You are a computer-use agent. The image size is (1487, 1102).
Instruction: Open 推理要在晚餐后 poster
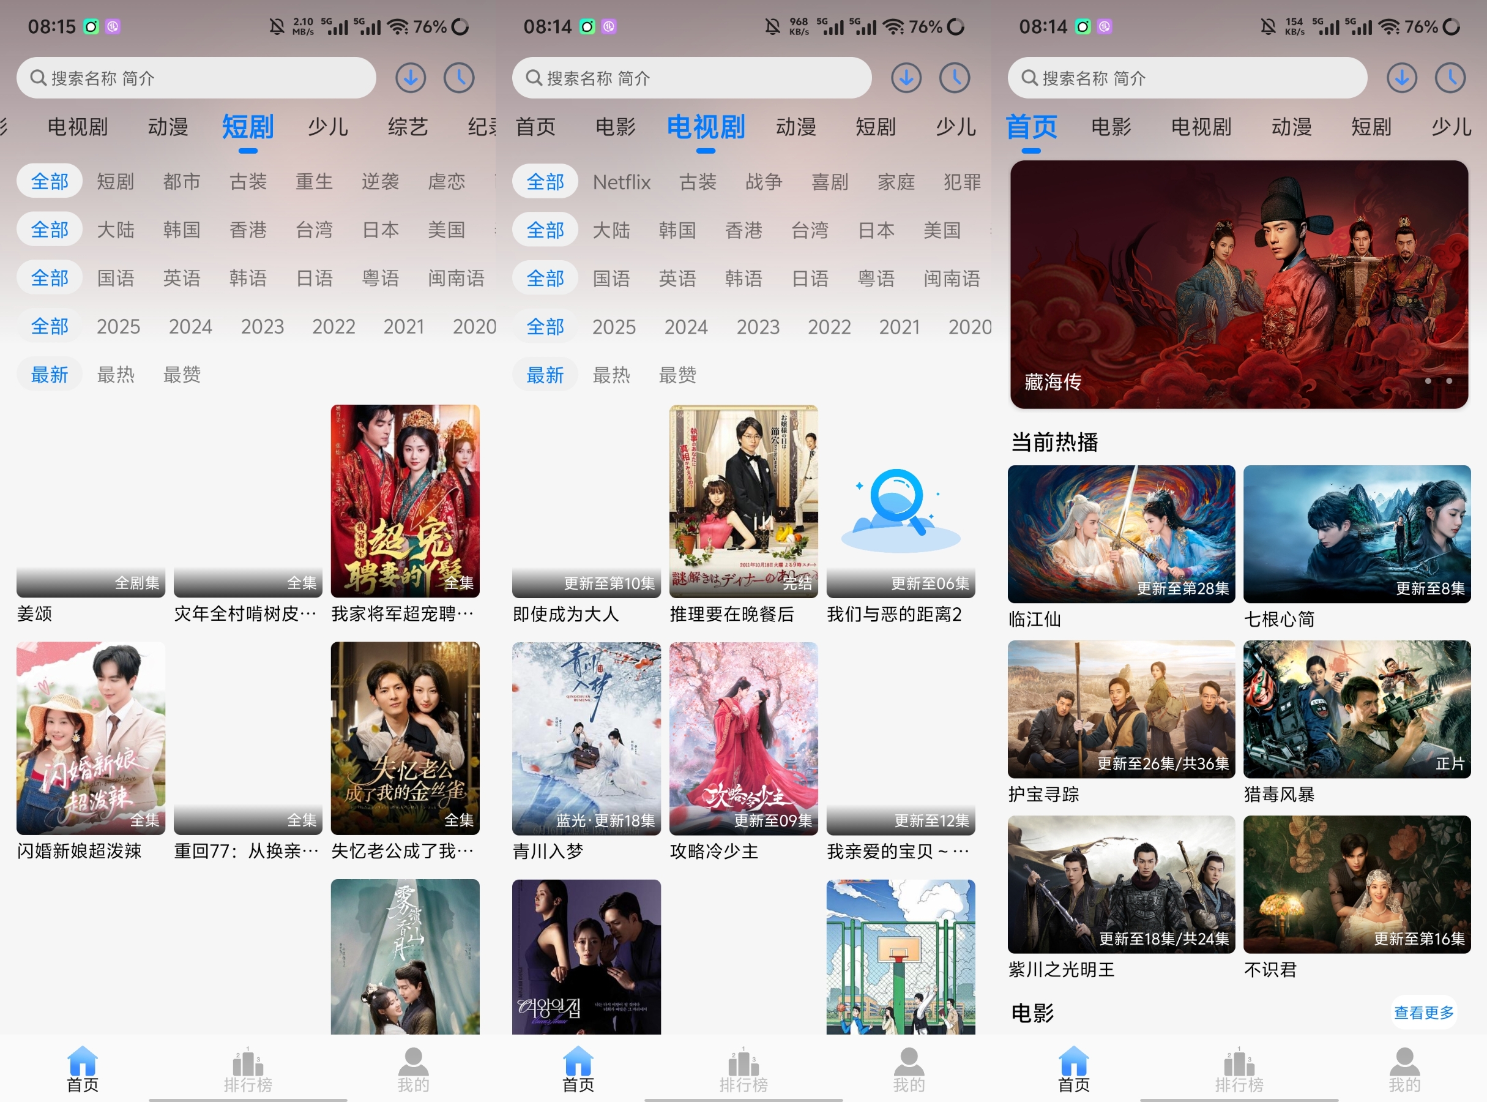pyautogui.click(x=743, y=501)
